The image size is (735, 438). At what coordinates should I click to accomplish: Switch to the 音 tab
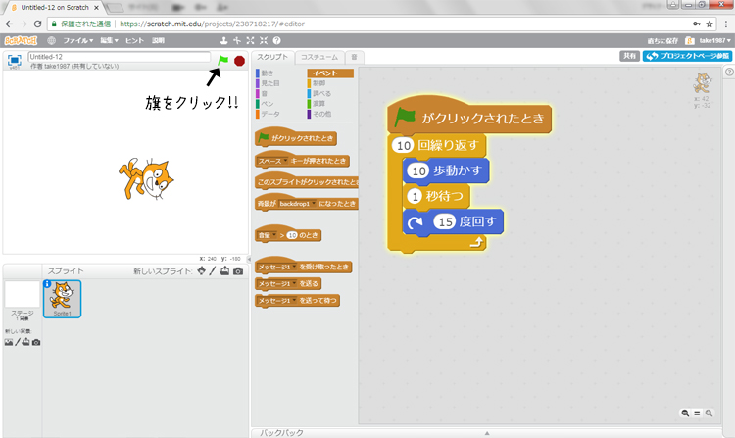354,57
